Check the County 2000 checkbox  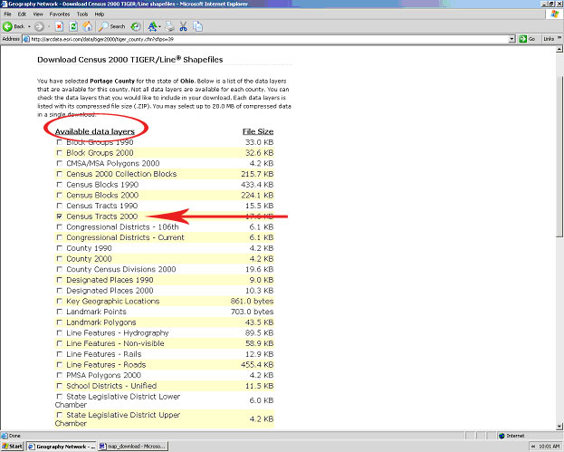click(x=60, y=259)
